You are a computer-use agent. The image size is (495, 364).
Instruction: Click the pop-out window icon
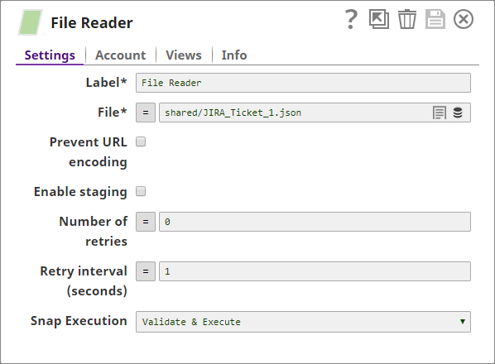pyautogui.click(x=379, y=19)
